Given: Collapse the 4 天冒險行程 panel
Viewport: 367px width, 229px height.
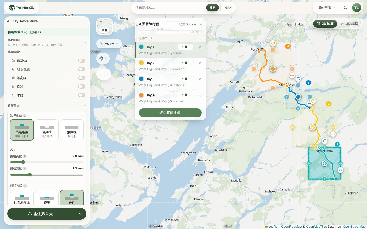Looking at the screenshot, I should coord(201,24).
